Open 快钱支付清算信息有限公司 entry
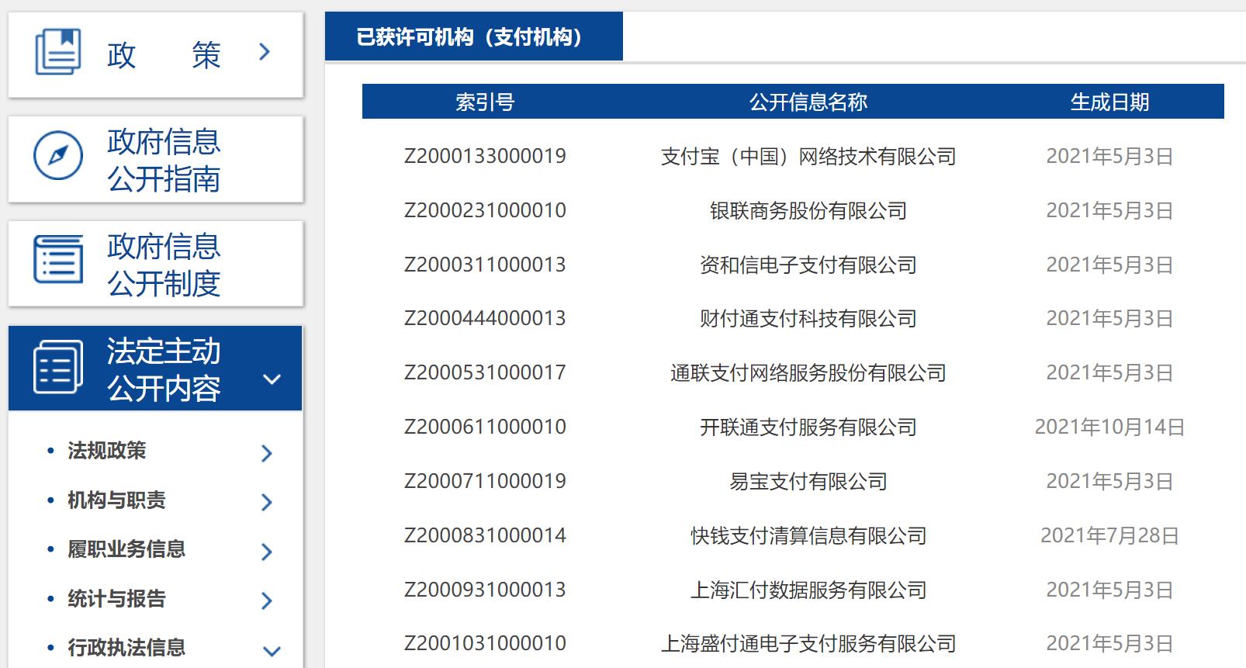 coord(808,536)
